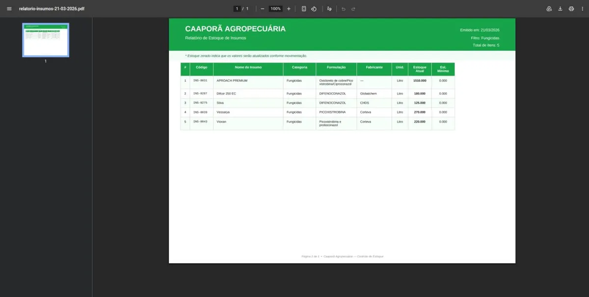Click the 'Estoque Atual' column header
Viewport: 589px width, 297px height.
(x=420, y=69)
